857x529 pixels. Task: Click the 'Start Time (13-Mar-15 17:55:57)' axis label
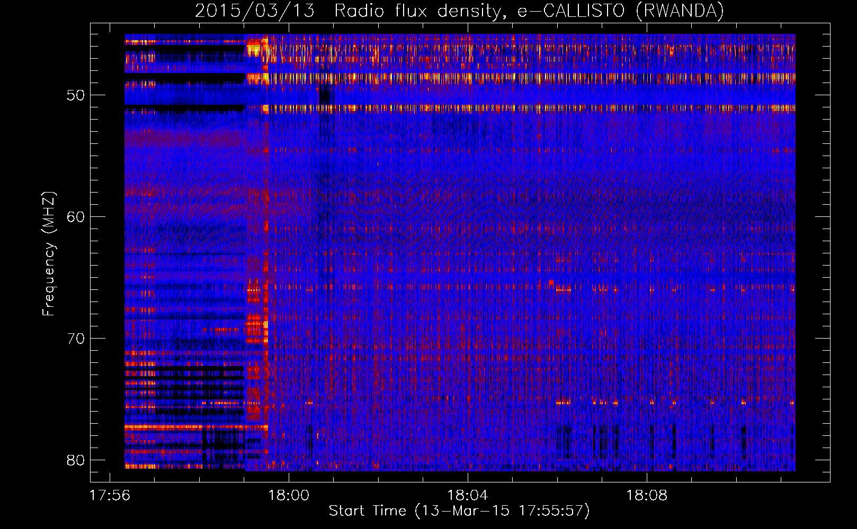click(459, 511)
